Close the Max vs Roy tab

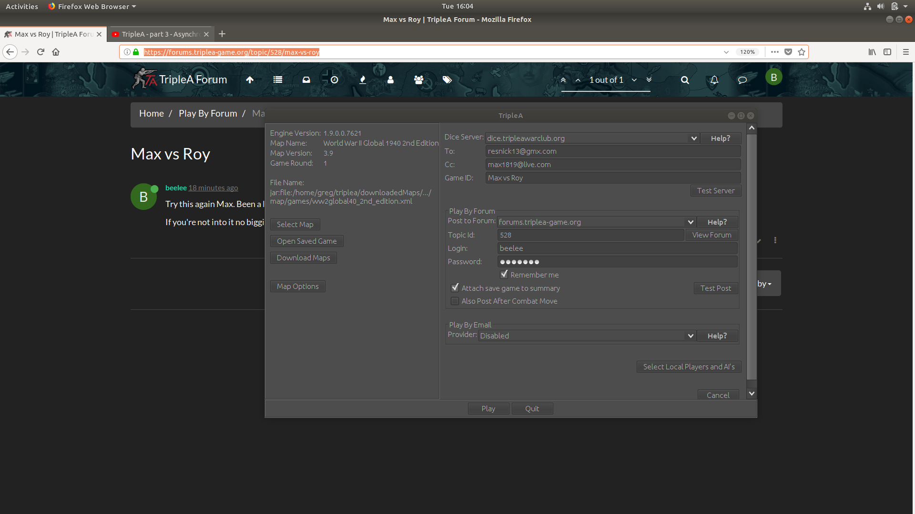click(x=99, y=34)
